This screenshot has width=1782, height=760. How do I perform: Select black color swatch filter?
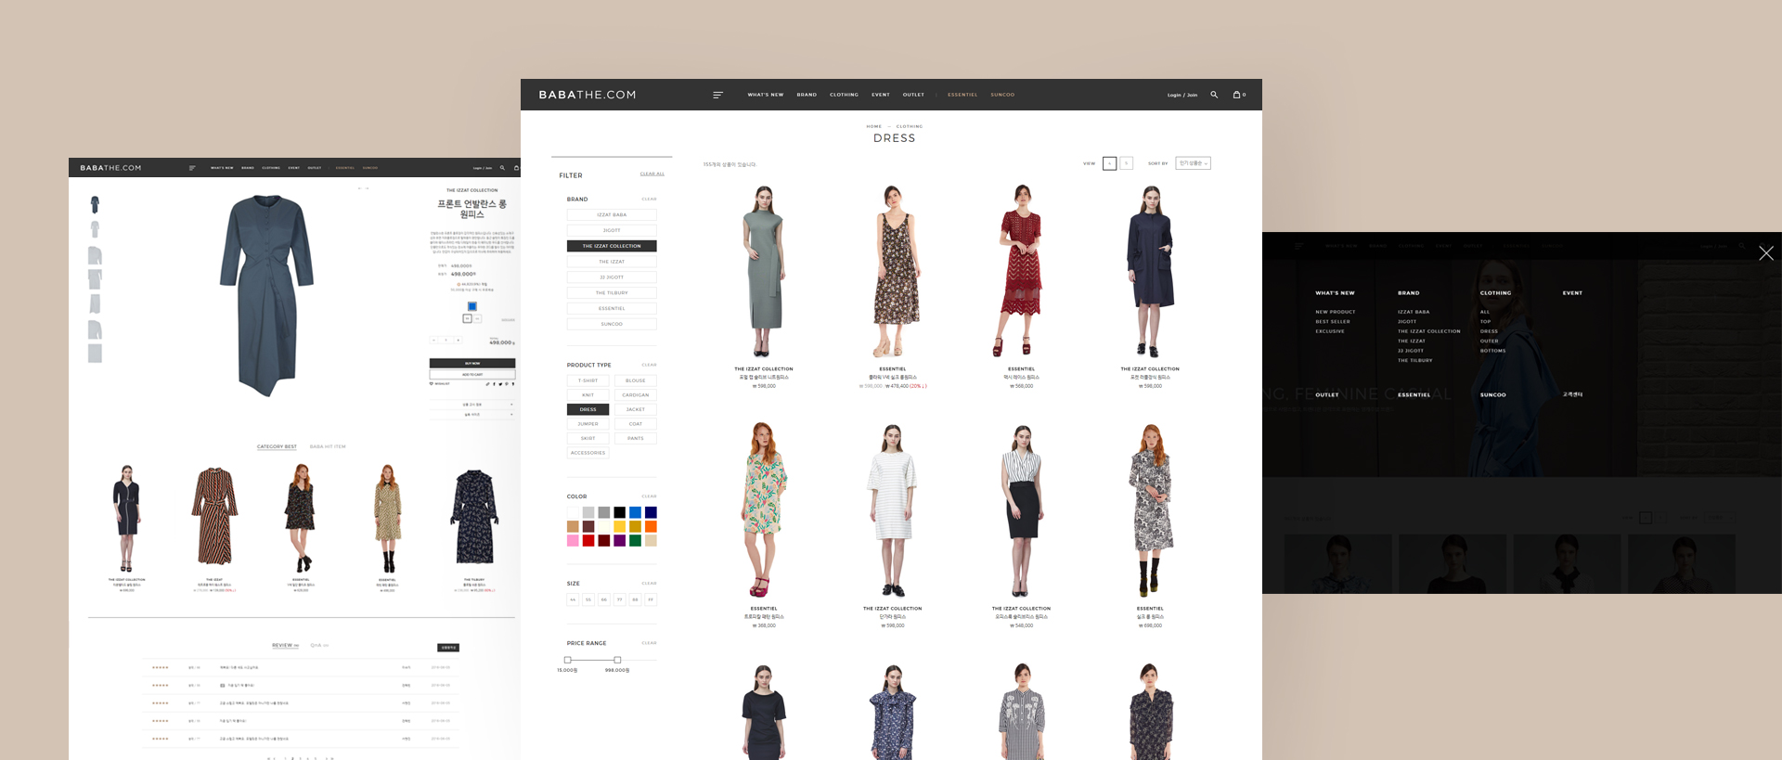[x=619, y=512]
